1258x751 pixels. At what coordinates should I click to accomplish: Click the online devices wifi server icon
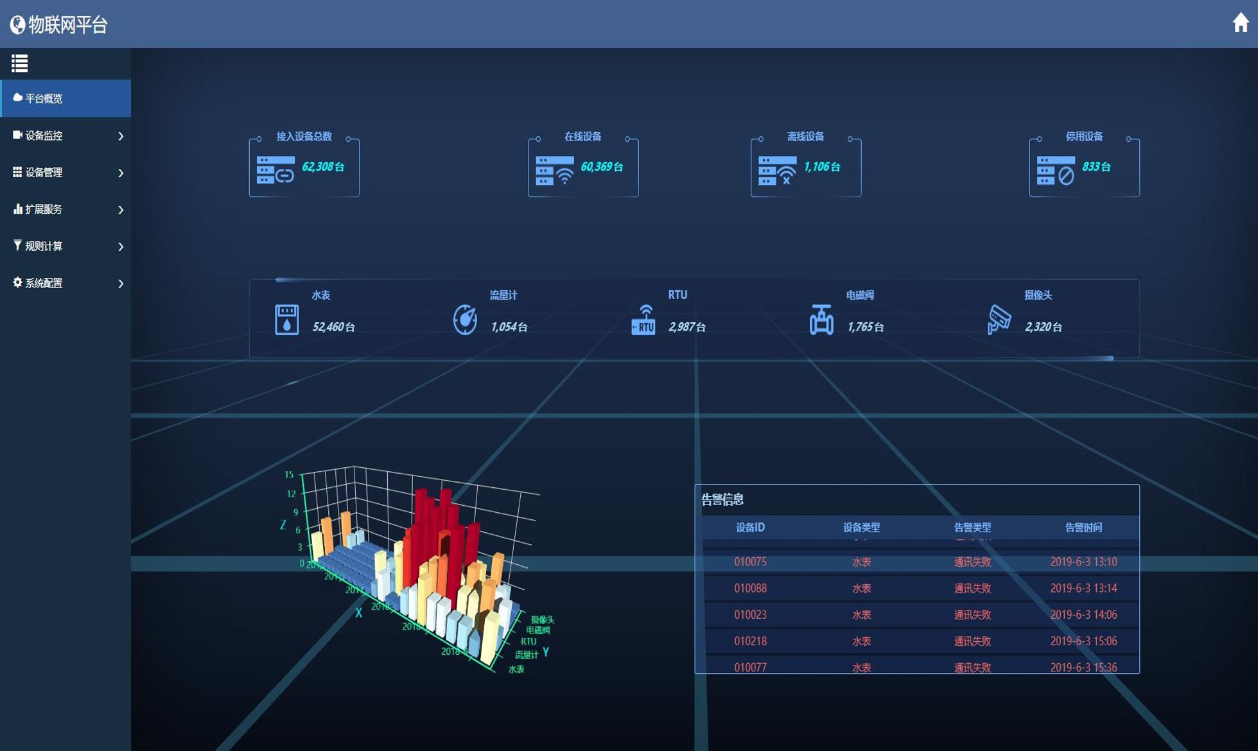tap(555, 170)
